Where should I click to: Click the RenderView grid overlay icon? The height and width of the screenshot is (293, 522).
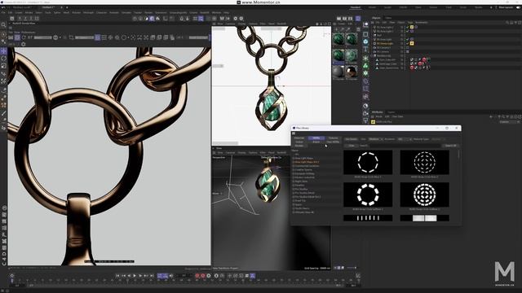point(104,37)
